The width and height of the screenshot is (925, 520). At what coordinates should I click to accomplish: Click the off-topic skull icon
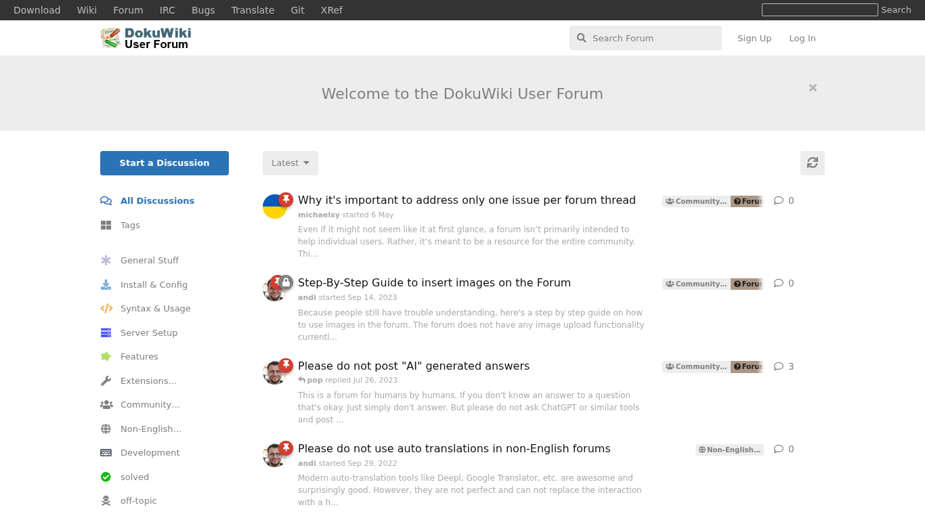pyautogui.click(x=106, y=501)
